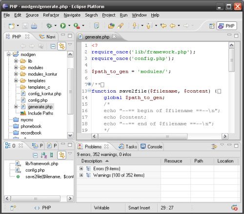
Task: Click the editor vertical scrollbar thumb
Action: tap(231, 60)
